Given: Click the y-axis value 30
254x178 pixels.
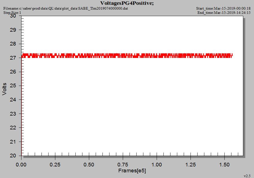Looking at the screenshot, I should pos(13,16).
